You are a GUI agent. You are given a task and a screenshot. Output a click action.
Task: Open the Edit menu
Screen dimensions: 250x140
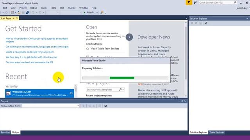coord(5,8)
